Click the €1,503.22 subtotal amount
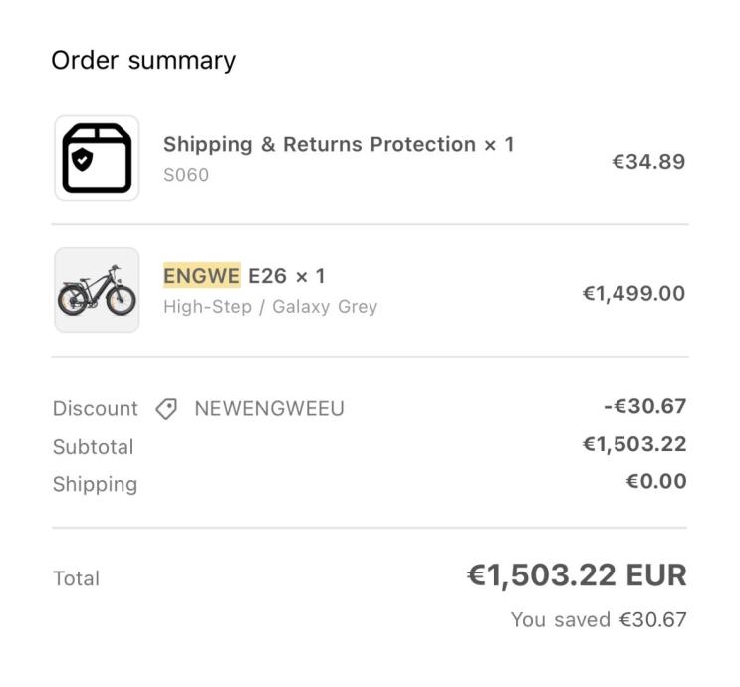 [633, 444]
